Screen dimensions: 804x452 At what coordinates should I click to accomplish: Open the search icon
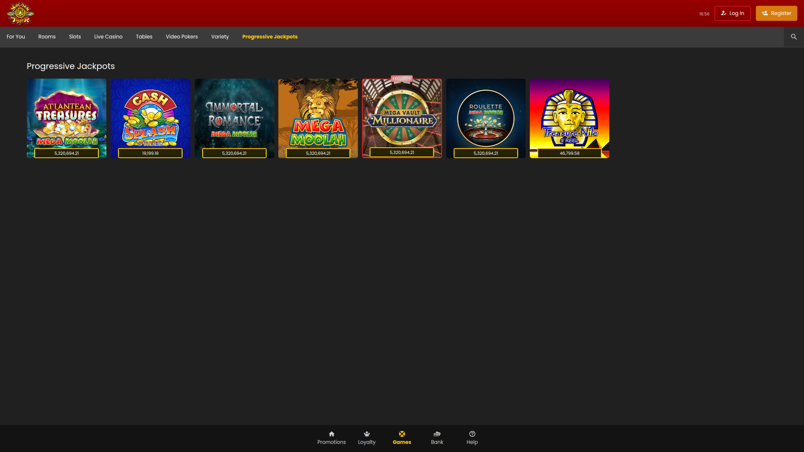794,37
